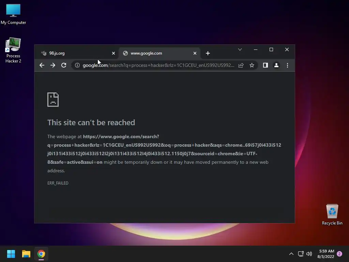Open File Explorer from the taskbar
Image resolution: width=349 pixels, height=262 pixels.
pyautogui.click(x=26, y=254)
